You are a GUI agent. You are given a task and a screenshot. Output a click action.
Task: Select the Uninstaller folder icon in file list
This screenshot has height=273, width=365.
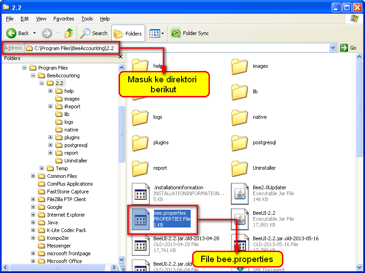pos(239,169)
